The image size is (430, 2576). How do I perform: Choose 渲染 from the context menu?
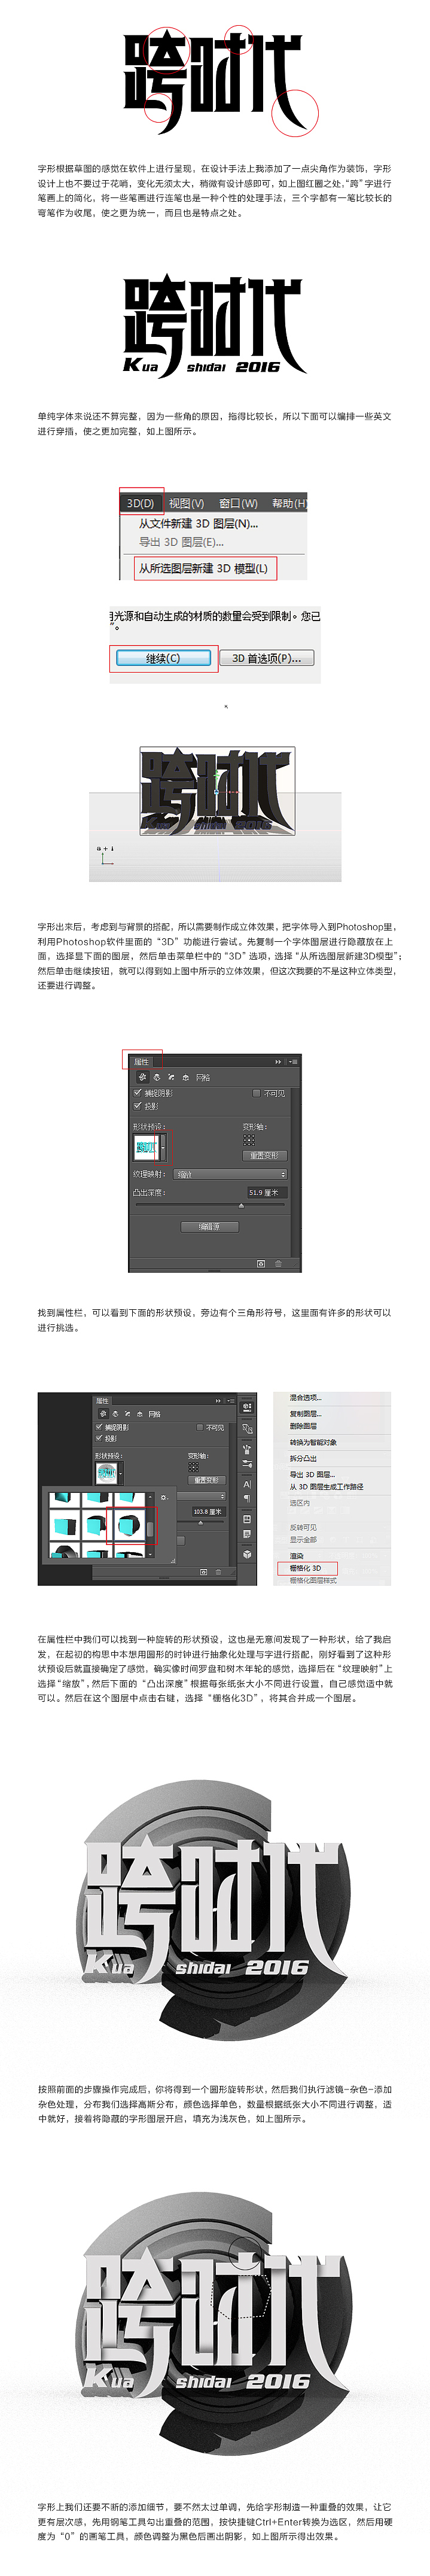point(297,1555)
